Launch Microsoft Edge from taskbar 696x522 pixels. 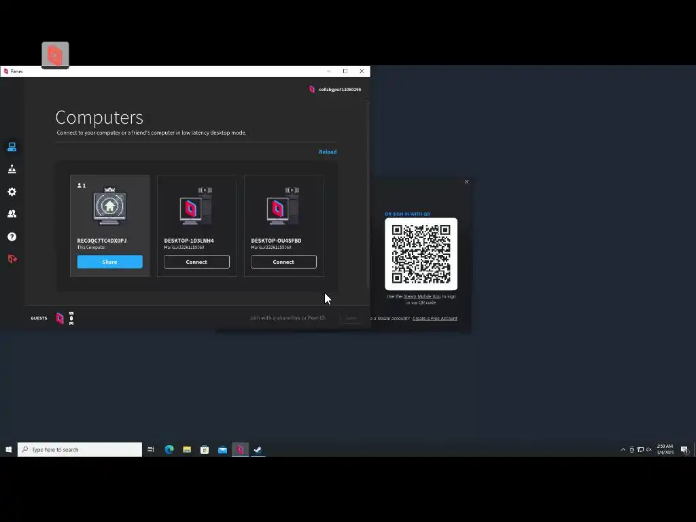(x=169, y=450)
